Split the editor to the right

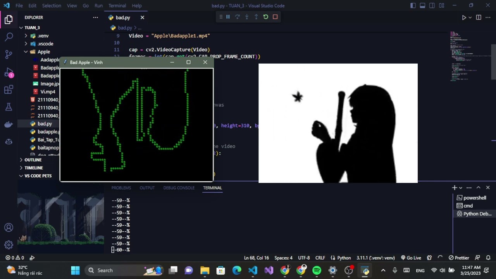479,17
